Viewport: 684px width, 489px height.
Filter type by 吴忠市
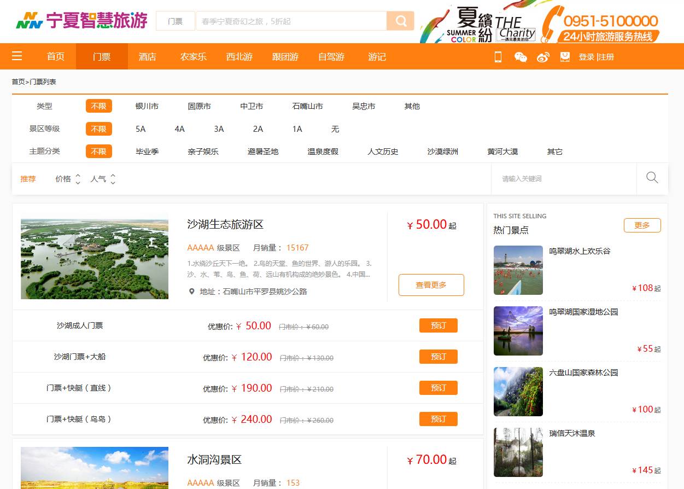coord(364,106)
